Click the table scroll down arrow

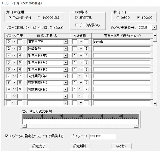tap(155, 104)
